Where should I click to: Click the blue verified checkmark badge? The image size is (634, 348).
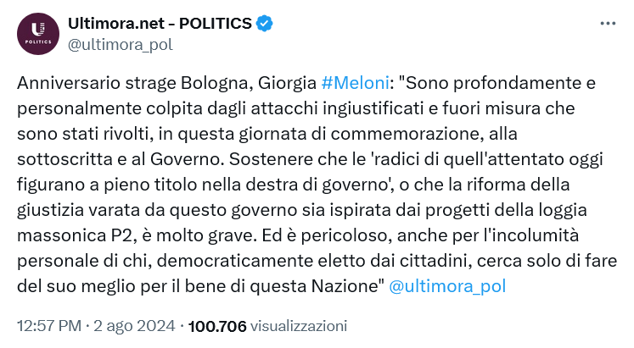[265, 24]
